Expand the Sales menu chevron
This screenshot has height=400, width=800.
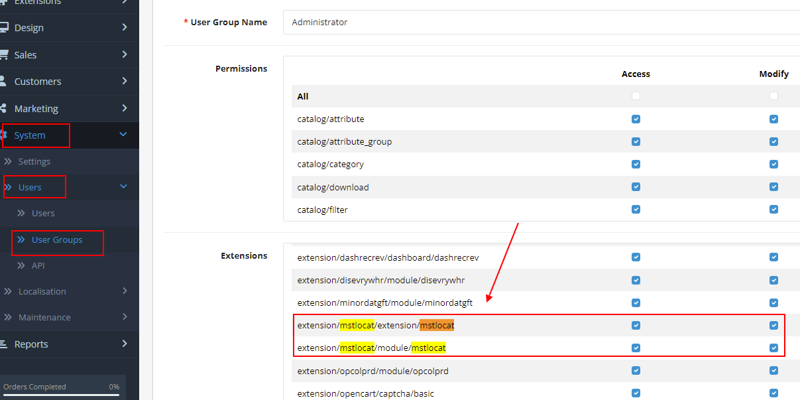tap(125, 54)
